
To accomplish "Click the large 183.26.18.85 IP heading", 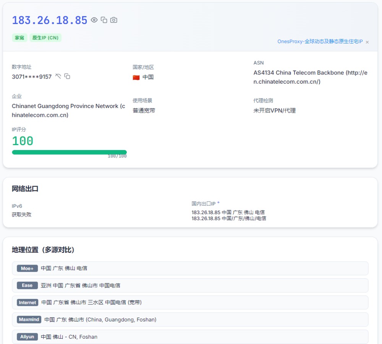I will coord(50,20).
